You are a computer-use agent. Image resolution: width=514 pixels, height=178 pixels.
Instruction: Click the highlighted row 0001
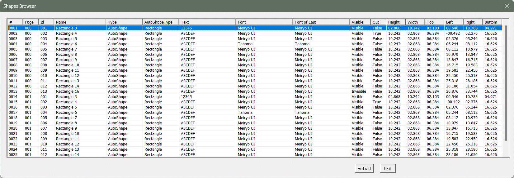point(13,28)
